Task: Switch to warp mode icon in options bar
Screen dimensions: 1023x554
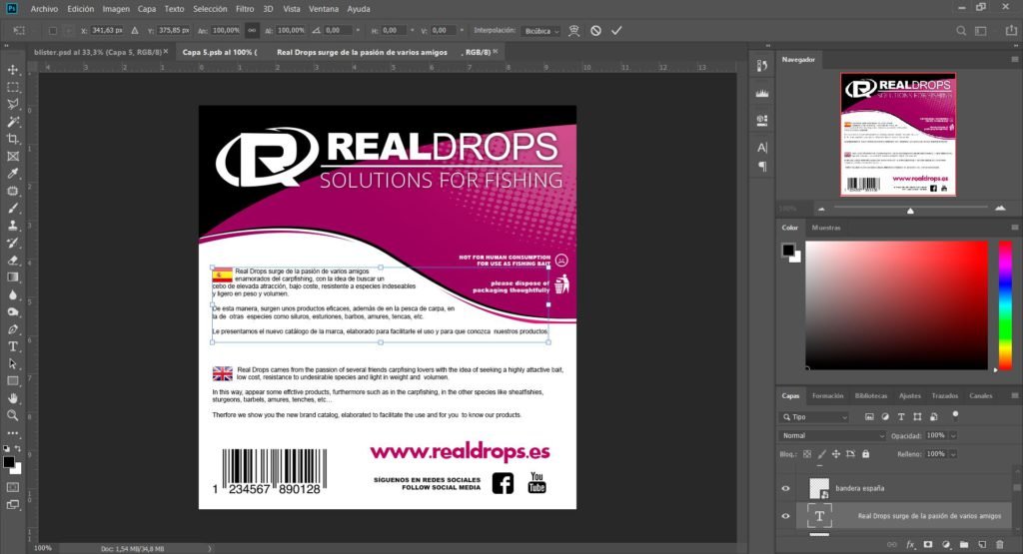Action: point(573,31)
